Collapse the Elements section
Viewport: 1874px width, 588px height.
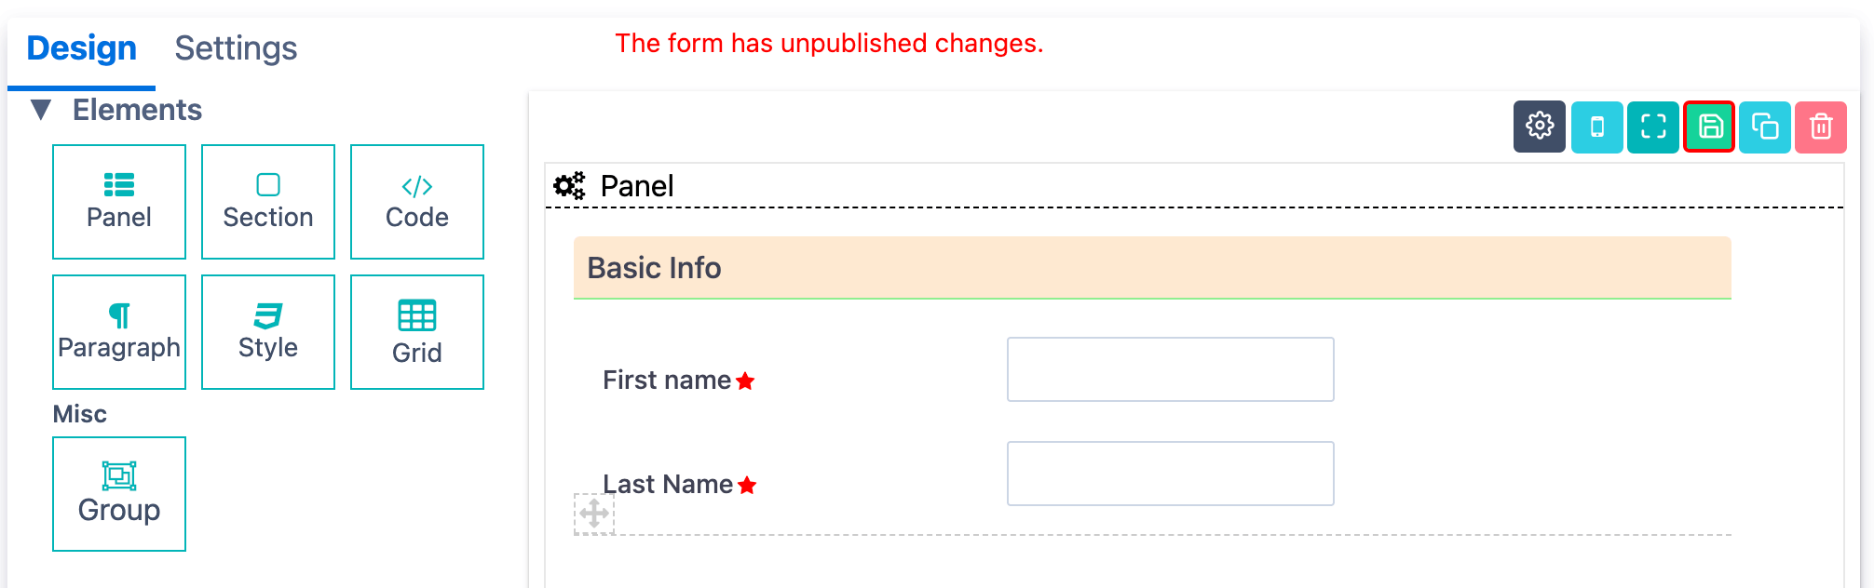click(41, 109)
